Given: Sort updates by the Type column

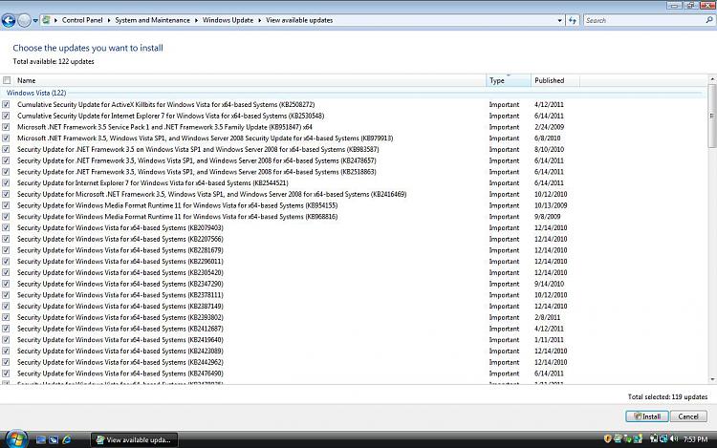Looking at the screenshot, I should [x=509, y=80].
